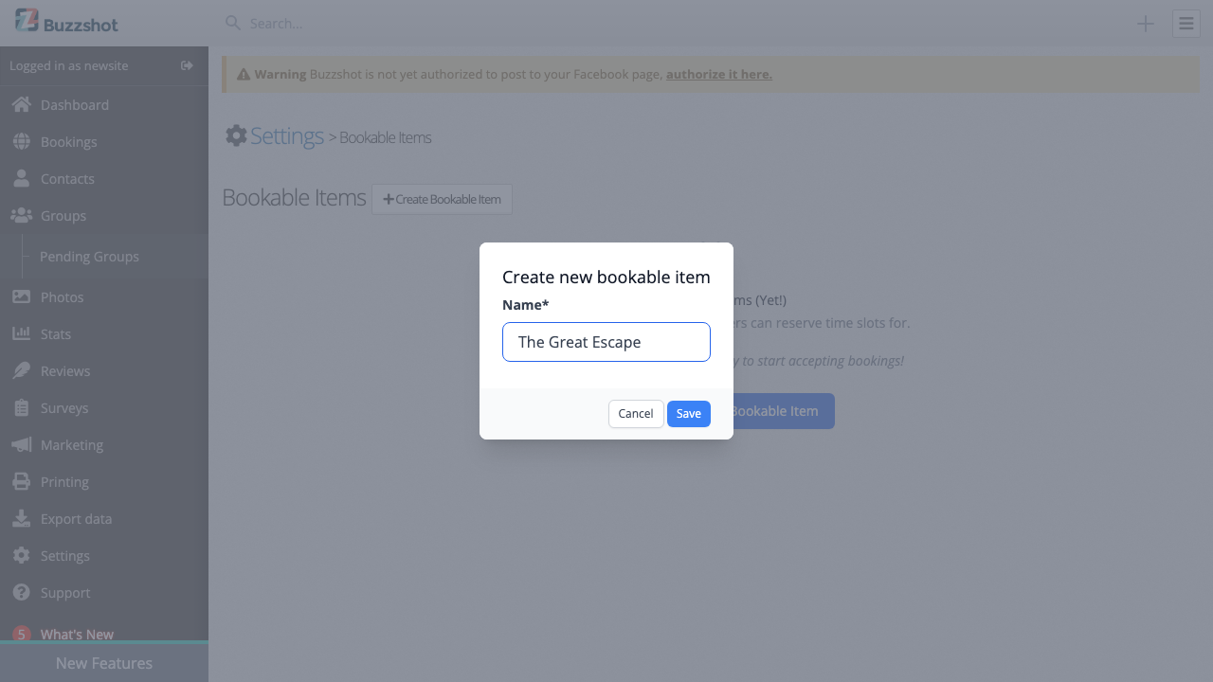Screen dimensions: 1213x682
Task: Click the Printing printer icon
Action: click(x=21, y=481)
